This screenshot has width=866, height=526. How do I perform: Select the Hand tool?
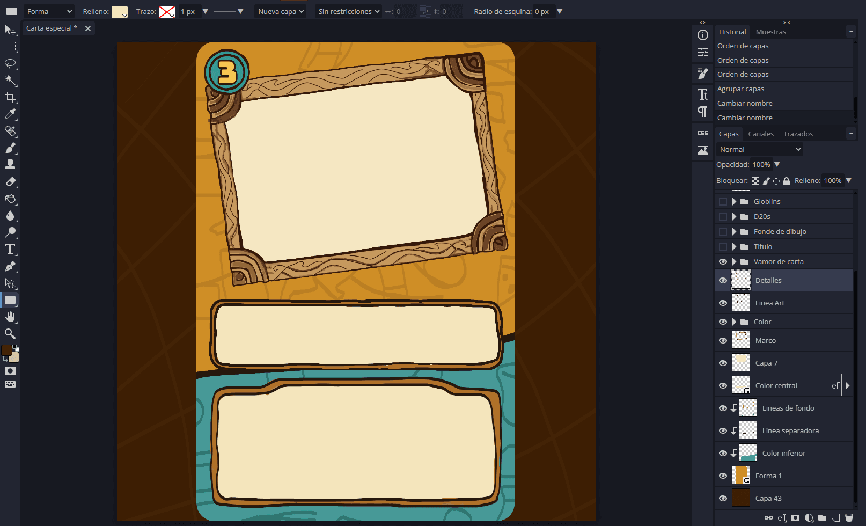pos(10,317)
